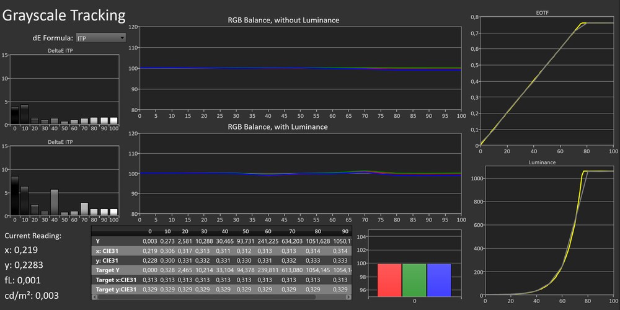Click the Current Reading label

33,236
